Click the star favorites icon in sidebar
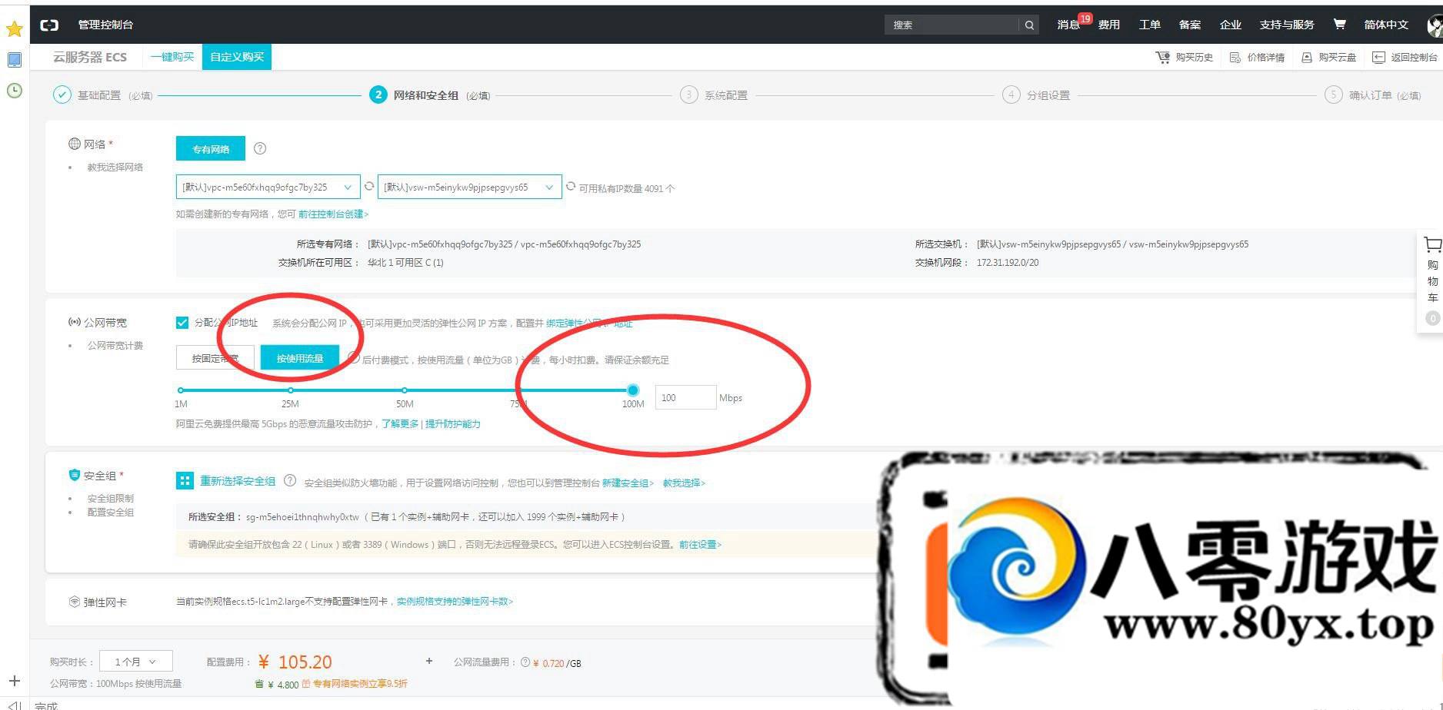Viewport: 1443px width, 710px height. [14, 29]
